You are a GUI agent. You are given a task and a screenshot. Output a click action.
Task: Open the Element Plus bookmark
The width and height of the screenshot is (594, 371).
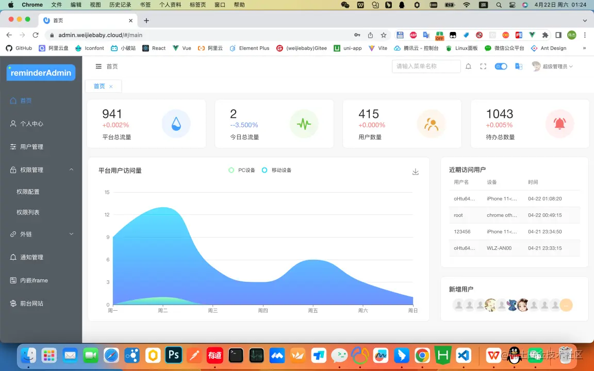click(250, 48)
